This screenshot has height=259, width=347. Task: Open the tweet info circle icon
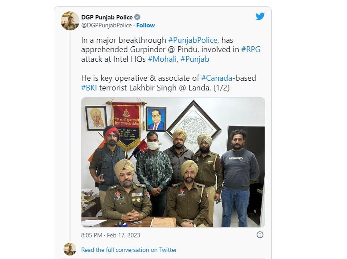point(260,235)
